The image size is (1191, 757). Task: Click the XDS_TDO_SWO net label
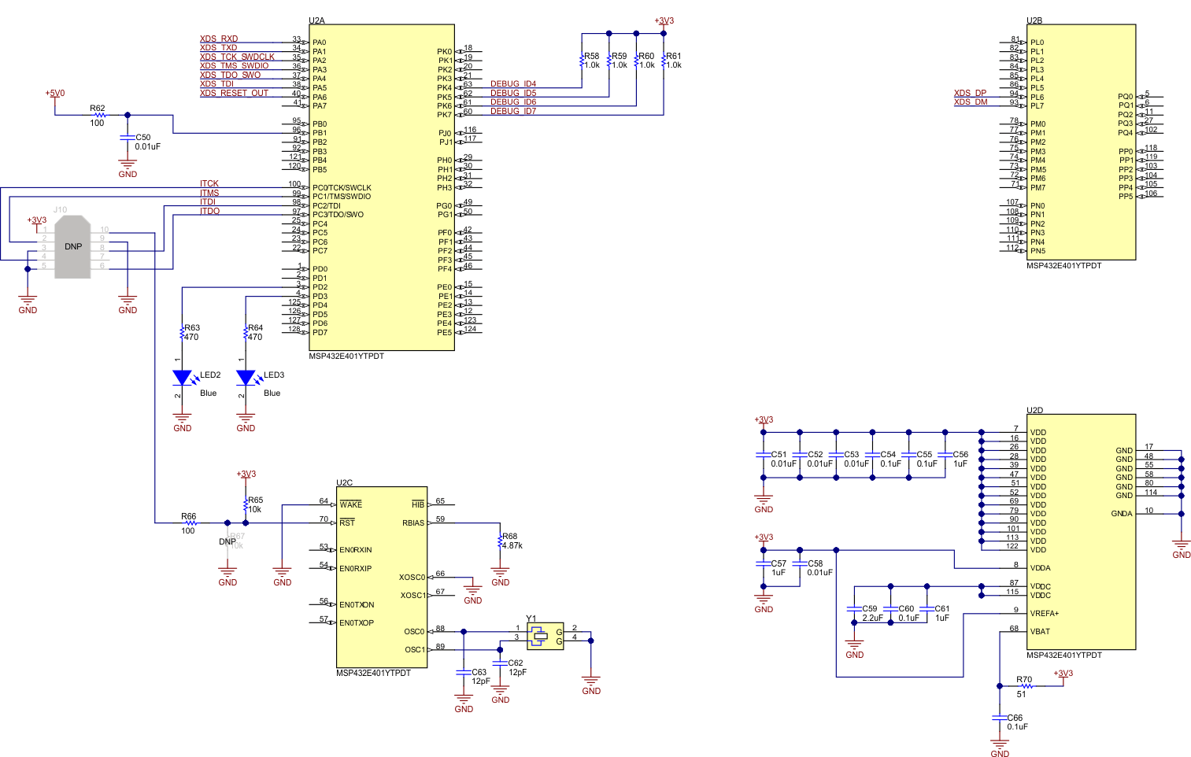pyautogui.click(x=230, y=75)
